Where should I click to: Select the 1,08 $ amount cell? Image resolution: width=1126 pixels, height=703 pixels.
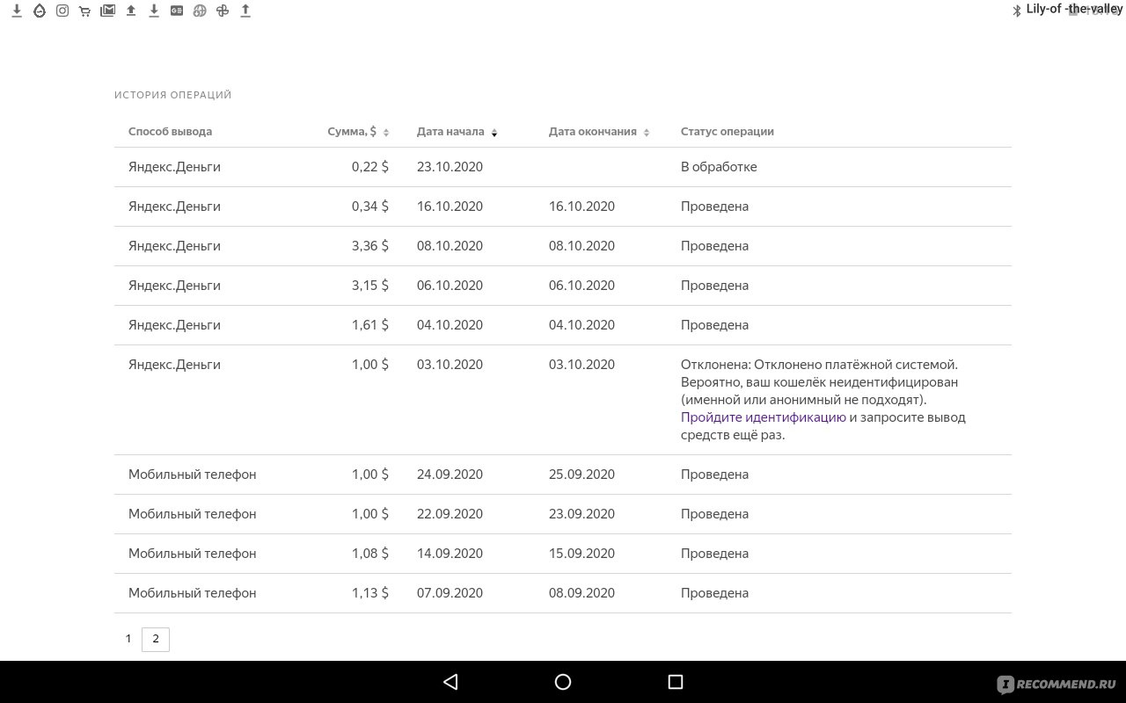coord(370,554)
